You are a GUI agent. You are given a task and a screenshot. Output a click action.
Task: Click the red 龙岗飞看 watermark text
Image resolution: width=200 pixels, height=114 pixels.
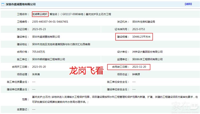click(86, 71)
